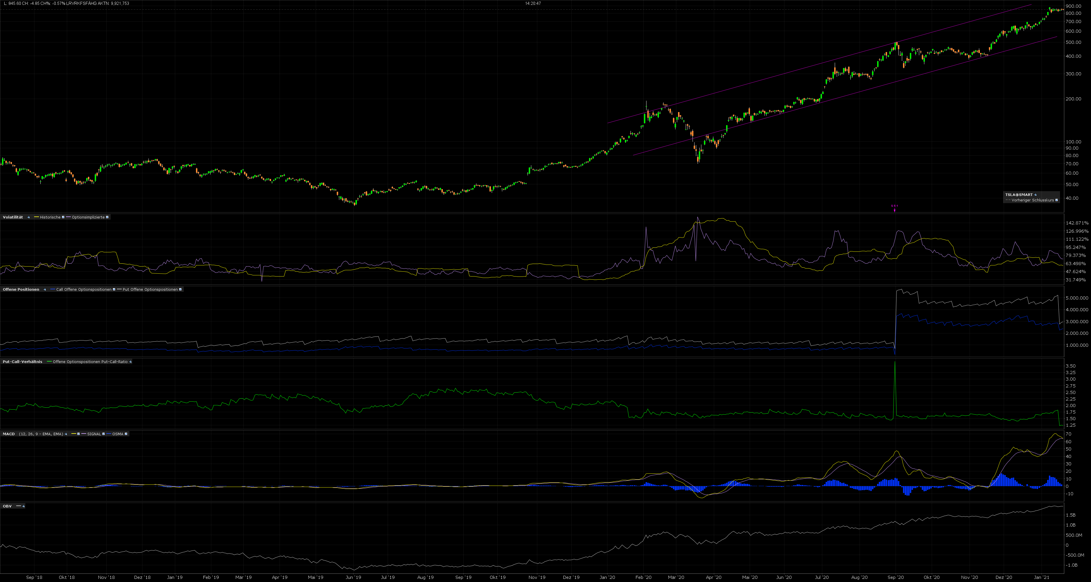Viewport: 1091px width, 582px height.
Task: Click the Volatilität panel title
Action: (x=13, y=217)
